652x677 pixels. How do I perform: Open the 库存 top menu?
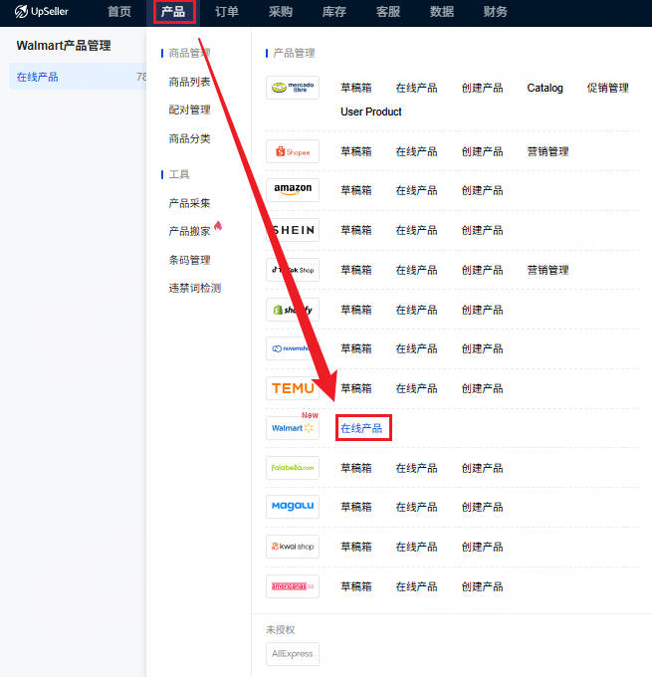pos(334,12)
